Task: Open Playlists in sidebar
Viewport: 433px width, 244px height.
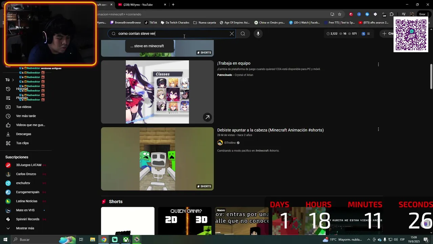Action: tap(22, 98)
